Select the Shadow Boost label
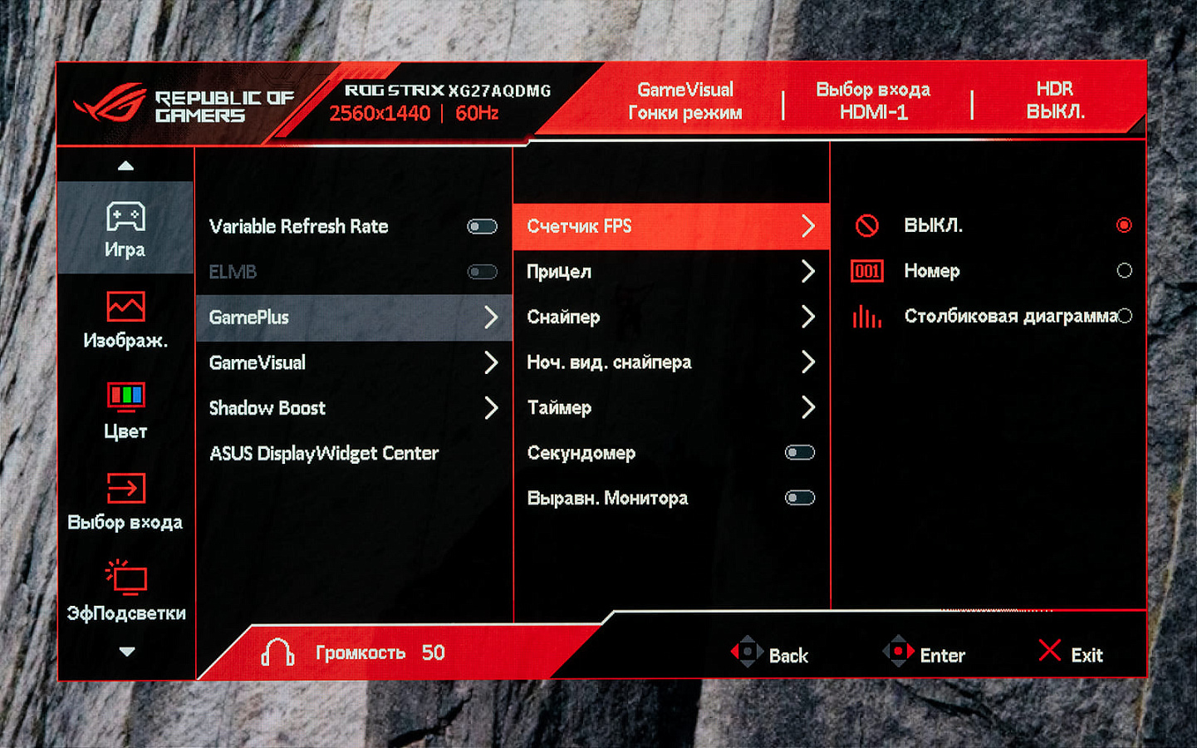Screen dimensions: 1197x748 pos(267,408)
